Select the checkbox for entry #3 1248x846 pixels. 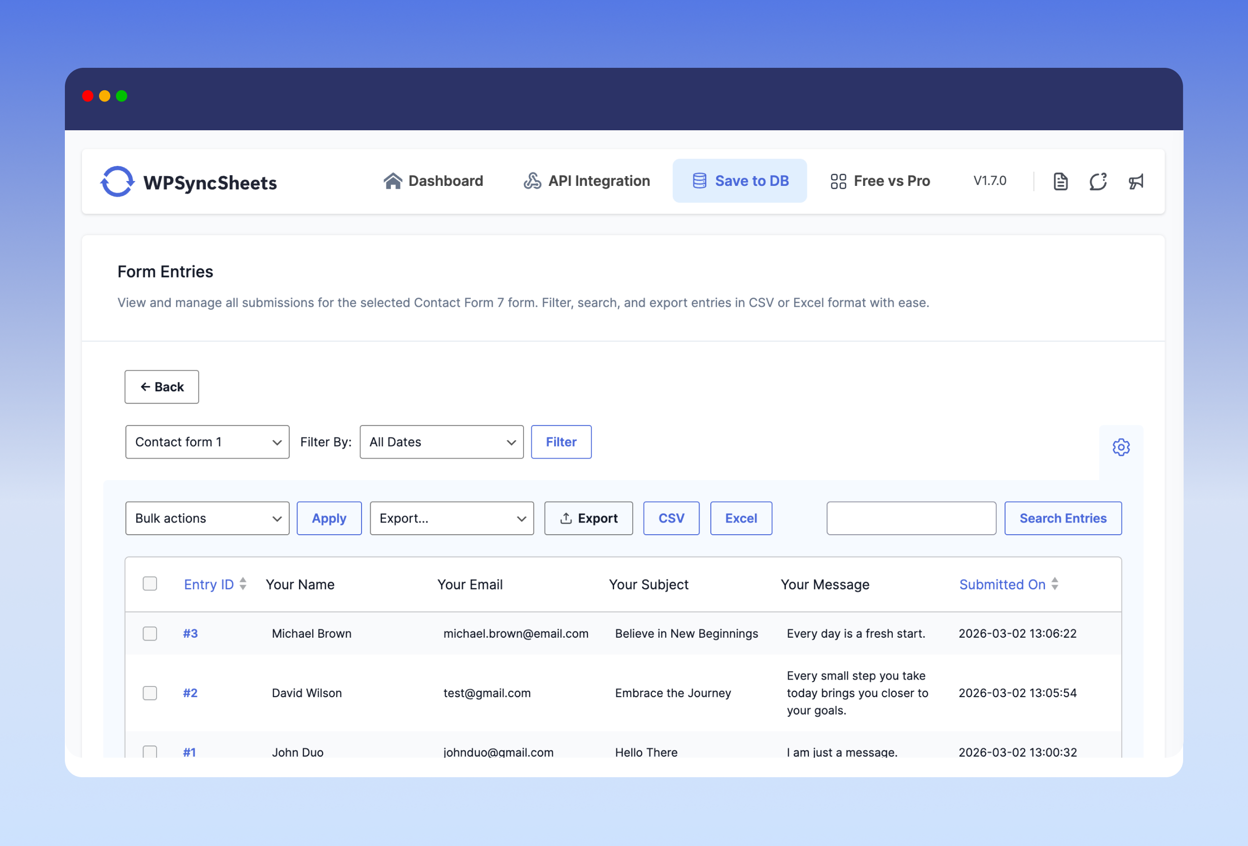pos(150,634)
